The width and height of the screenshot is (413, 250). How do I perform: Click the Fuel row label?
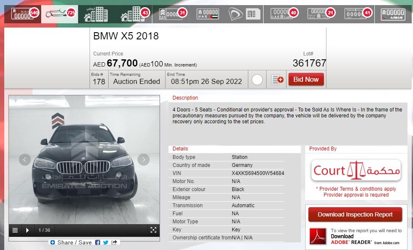click(x=177, y=214)
